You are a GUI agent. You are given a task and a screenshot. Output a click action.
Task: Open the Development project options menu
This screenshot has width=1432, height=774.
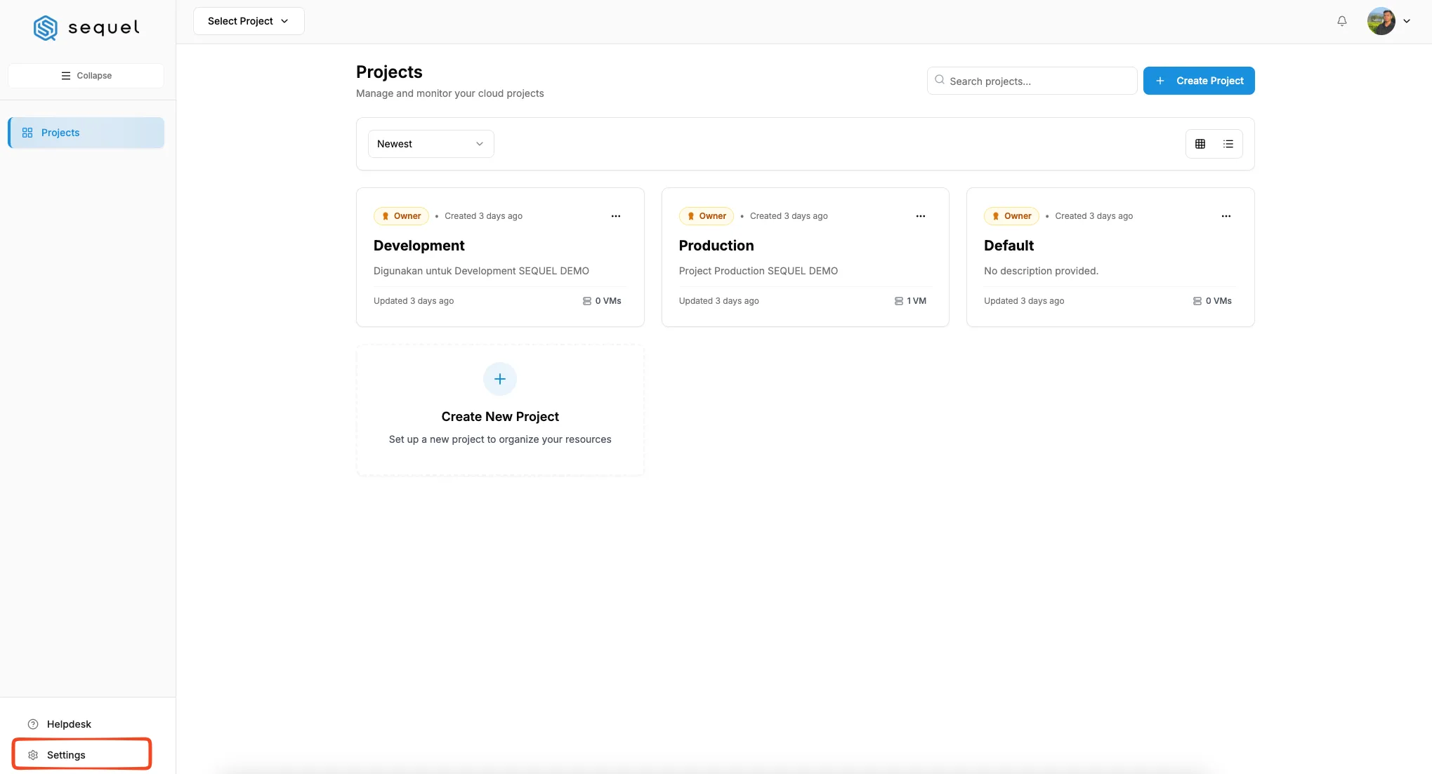pyautogui.click(x=615, y=216)
